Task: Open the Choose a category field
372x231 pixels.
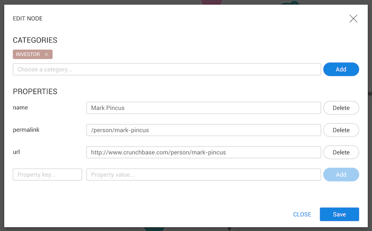Action: click(x=167, y=70)
